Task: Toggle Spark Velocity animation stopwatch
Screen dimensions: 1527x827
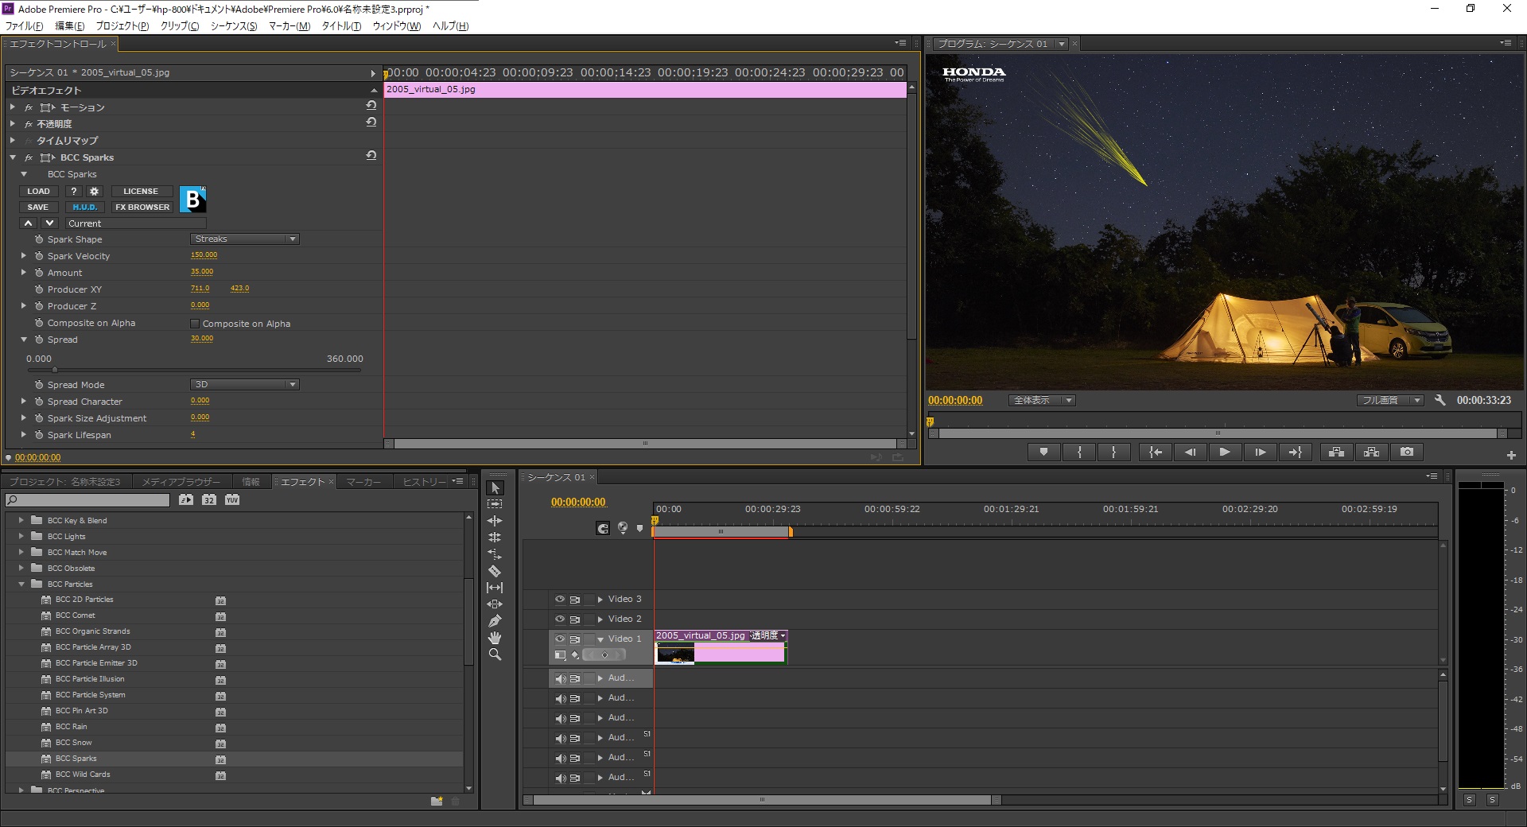Action: click(x=39, y=256)
